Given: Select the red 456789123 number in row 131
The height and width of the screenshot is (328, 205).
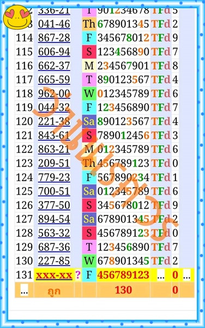Looking at the screenshot, I should [x=123, y=275].
